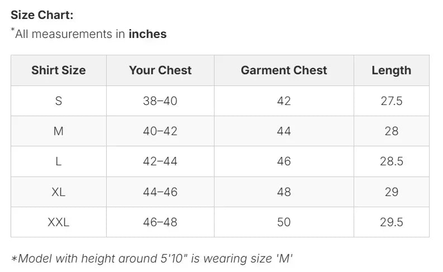Click the Size Chart heading
The image size is (443, 272).
click(42, 15)
